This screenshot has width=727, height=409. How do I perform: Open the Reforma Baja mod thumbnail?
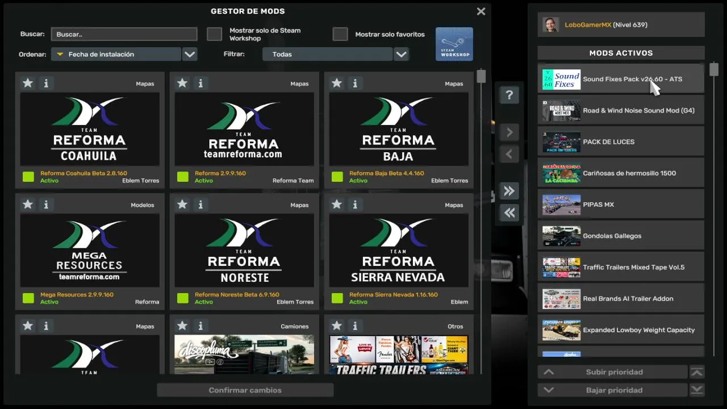coord(399,129)
